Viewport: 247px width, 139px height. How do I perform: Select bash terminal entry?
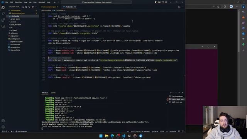click(x=176, y=102)
